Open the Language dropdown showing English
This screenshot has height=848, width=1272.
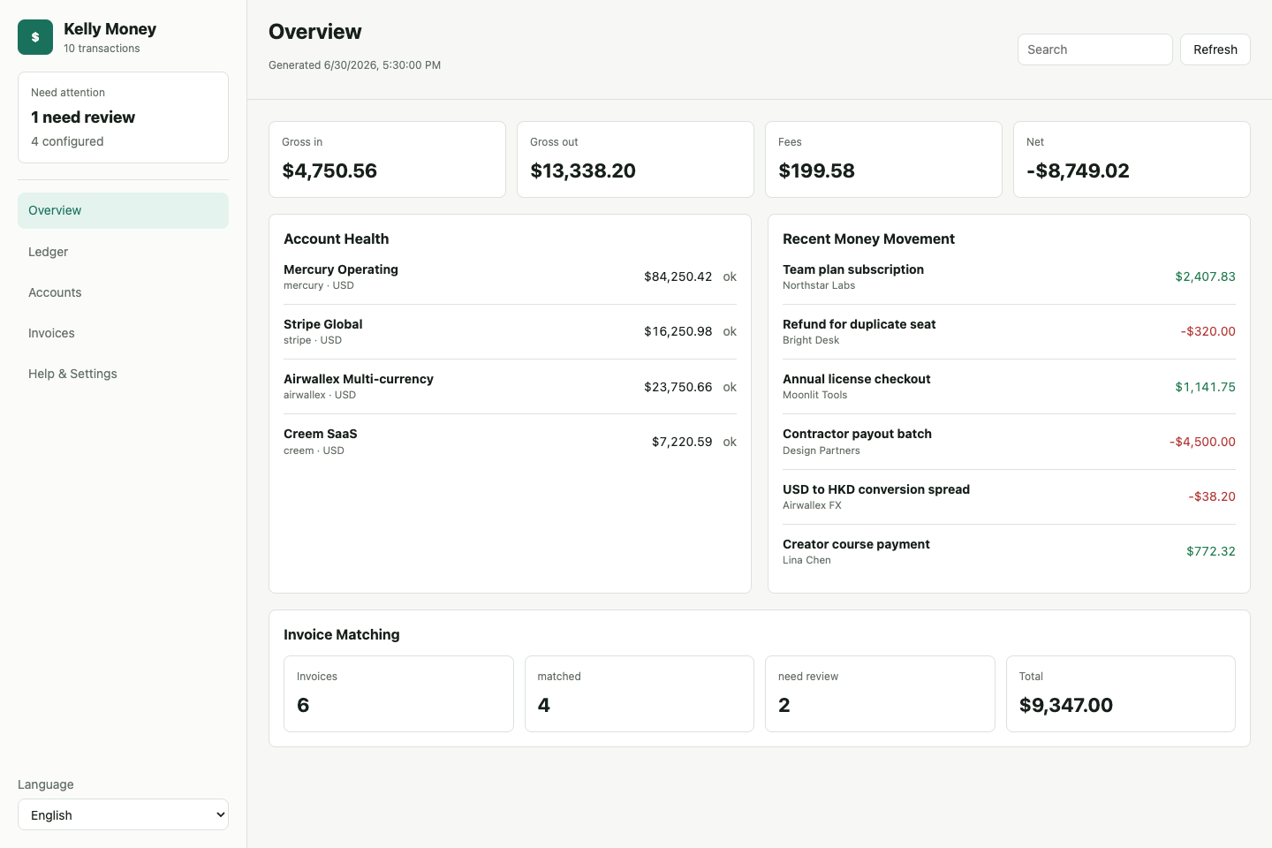(123, 814)
